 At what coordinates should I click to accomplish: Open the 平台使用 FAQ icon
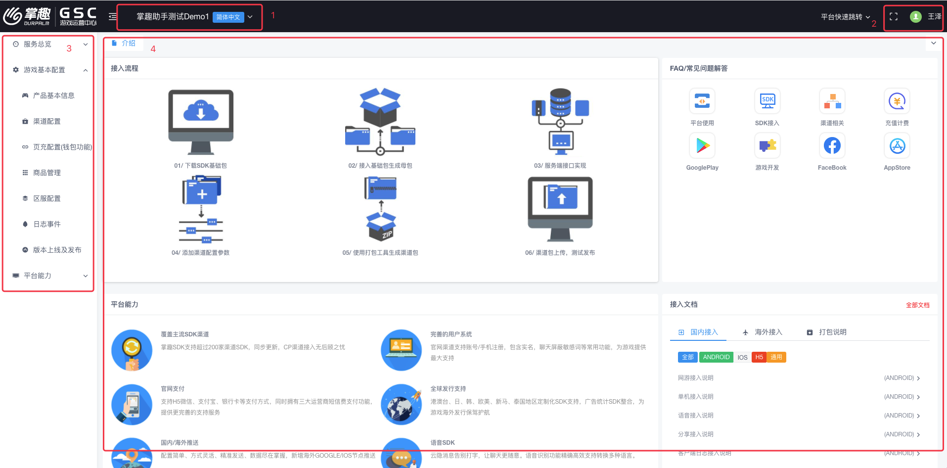pos(702,101)
